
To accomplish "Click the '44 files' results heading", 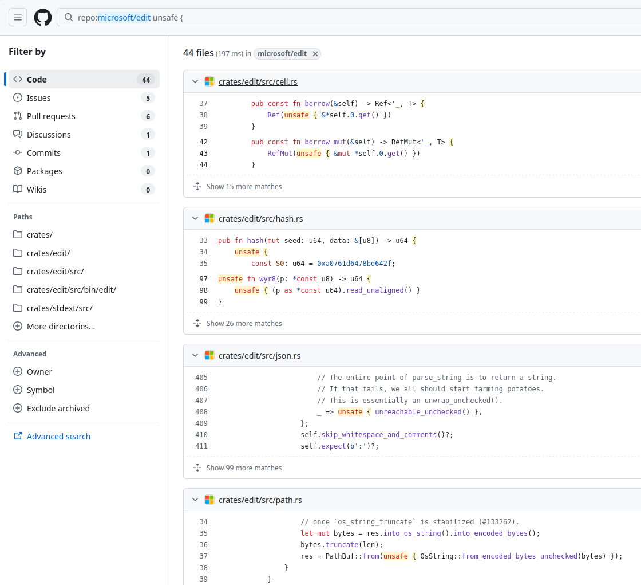I will [x=199, y=53].
